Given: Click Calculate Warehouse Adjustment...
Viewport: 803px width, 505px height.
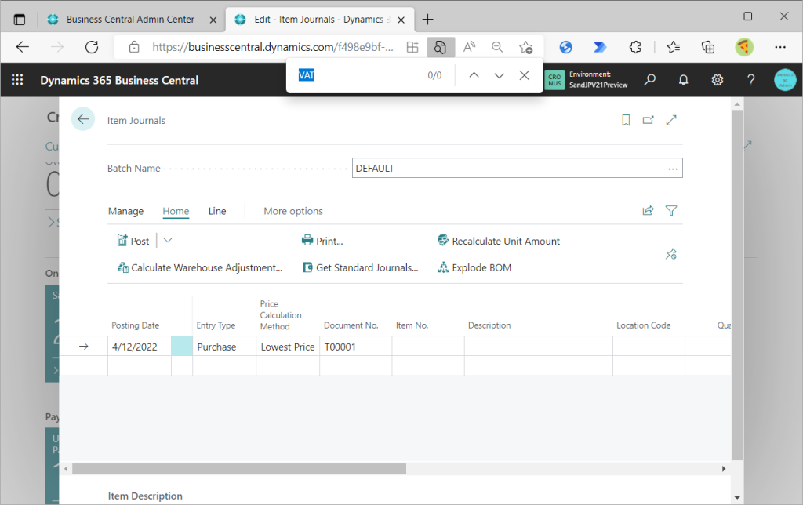Looking at the screenshot, I should pos(200,267).
